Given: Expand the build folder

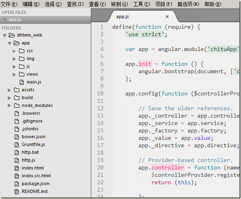Looking at the screenshot, I should [9, 98].
